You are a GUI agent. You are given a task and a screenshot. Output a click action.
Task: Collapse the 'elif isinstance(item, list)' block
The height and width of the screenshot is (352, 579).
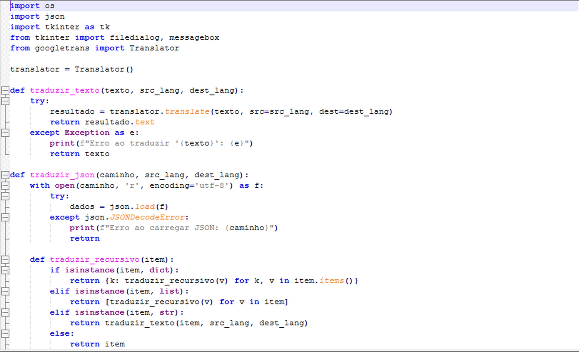(x=5, y=291)
